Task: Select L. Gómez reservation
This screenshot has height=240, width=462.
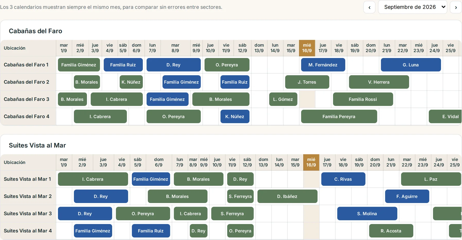Action: tap(283, 99)
